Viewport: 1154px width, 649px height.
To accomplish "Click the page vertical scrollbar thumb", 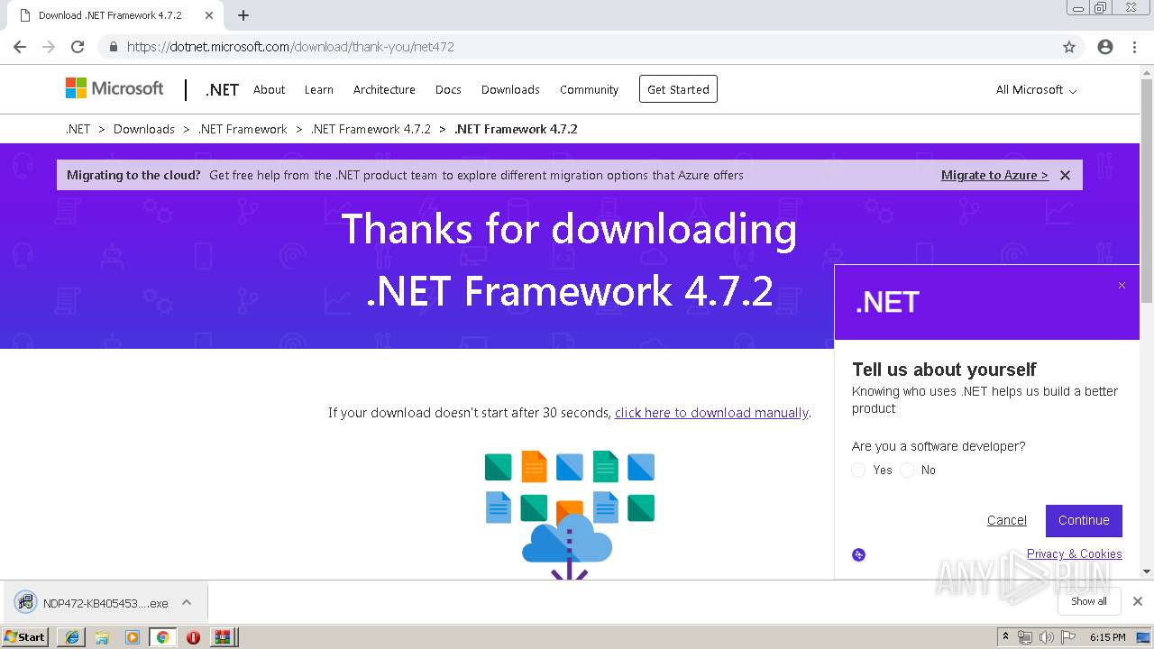I will (1147, 189).
